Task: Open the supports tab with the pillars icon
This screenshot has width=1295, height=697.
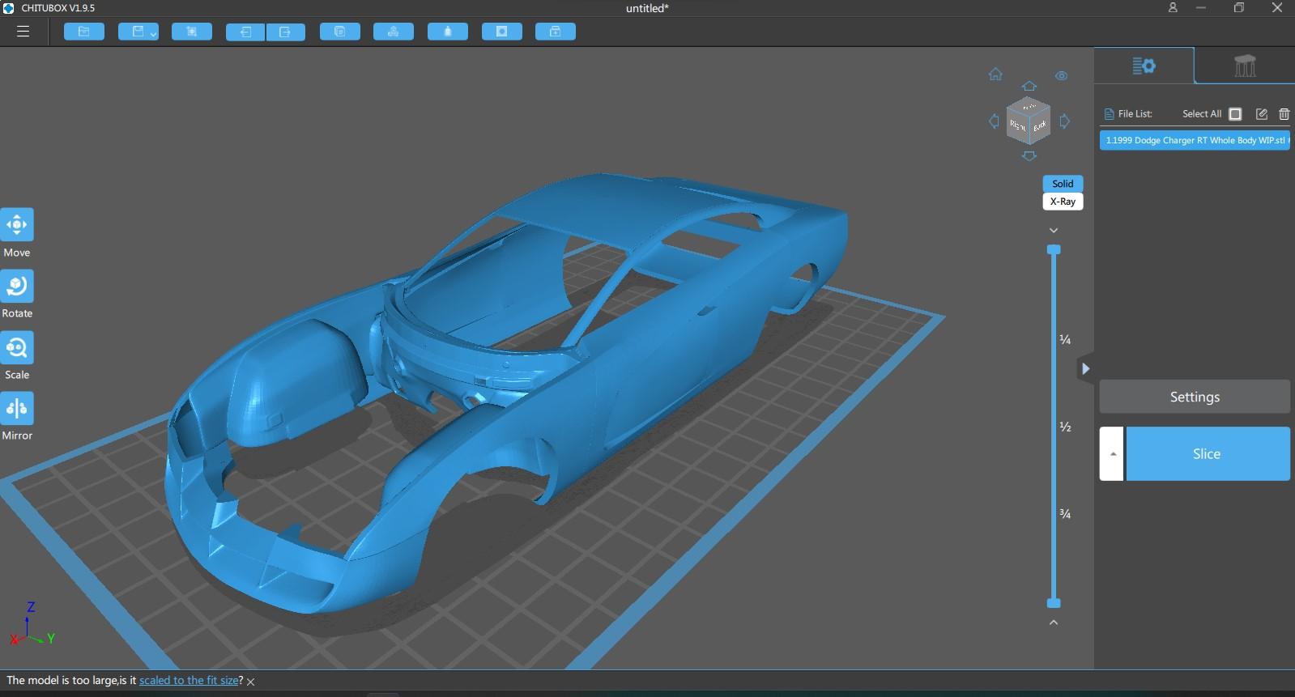Action: (1245, 66)
